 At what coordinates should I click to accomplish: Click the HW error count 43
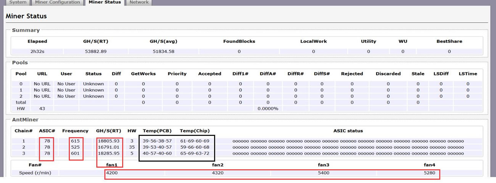(42, 109)
